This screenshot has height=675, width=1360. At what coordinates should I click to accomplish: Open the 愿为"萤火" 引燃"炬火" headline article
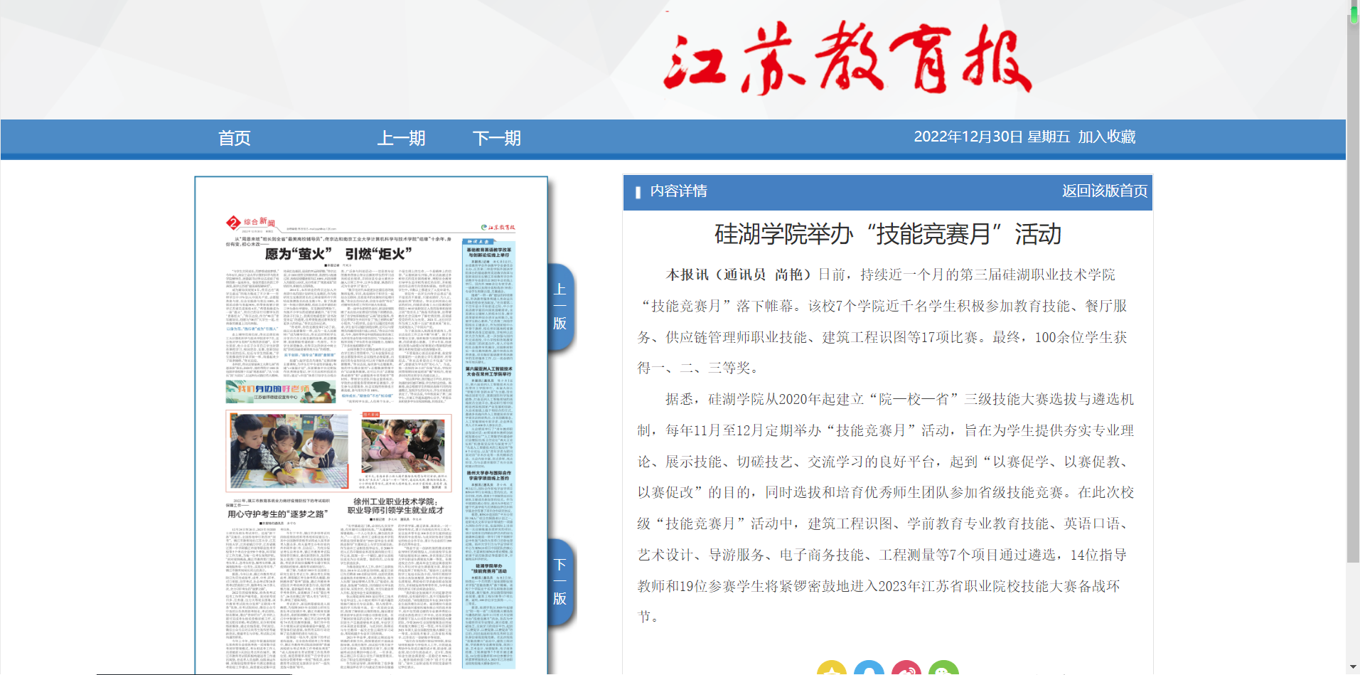(338, 254)
